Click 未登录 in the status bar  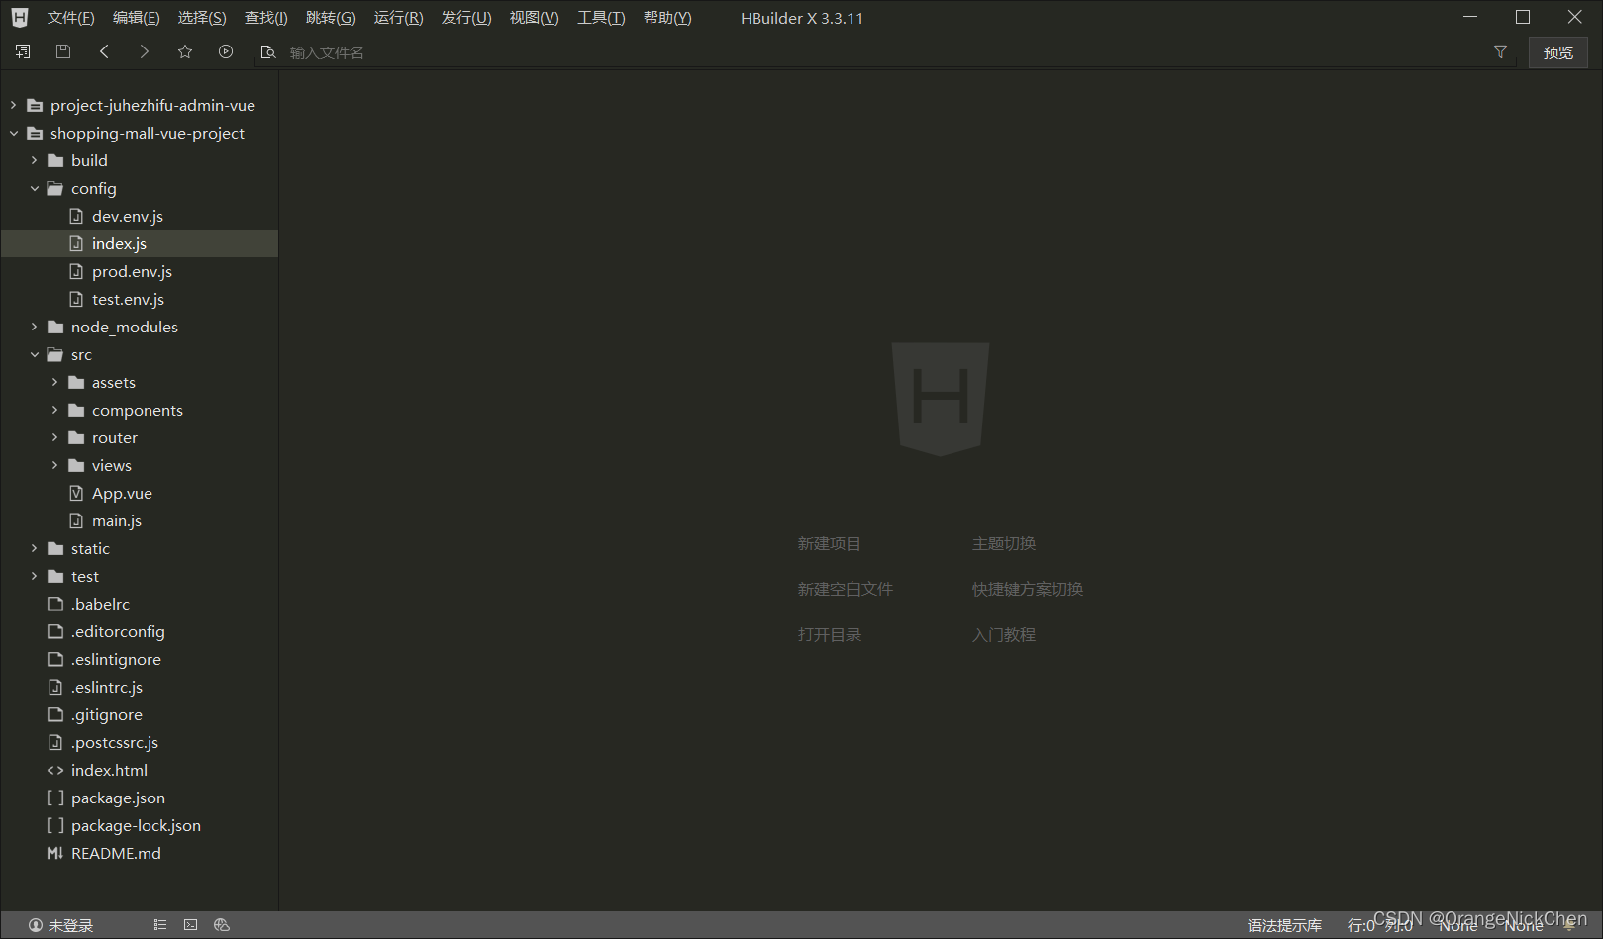pyautogui.click(x=70, y=925)
